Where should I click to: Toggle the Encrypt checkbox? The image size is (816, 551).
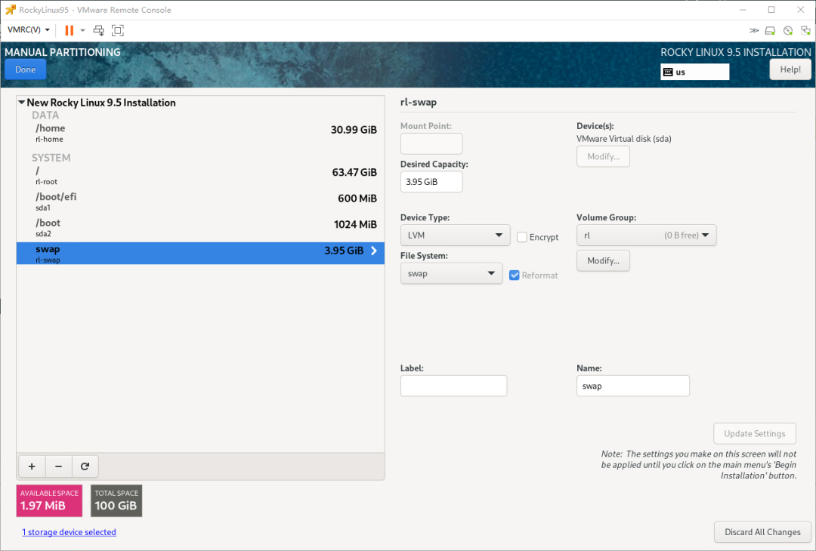tap(522, 237)
